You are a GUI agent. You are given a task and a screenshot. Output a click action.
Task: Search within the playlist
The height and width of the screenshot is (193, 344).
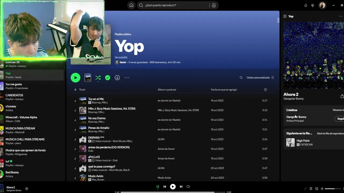[241, 78]
